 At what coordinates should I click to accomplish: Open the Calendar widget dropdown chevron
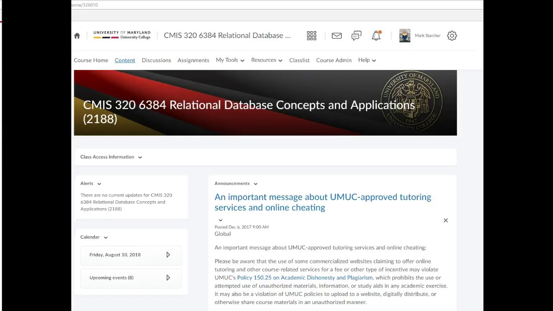click(105, 237)
